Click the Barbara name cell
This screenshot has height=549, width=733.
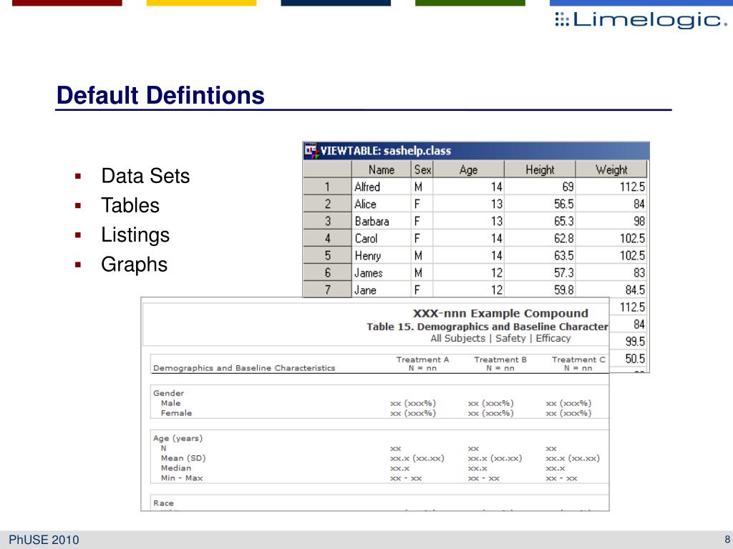pos(382,222)
